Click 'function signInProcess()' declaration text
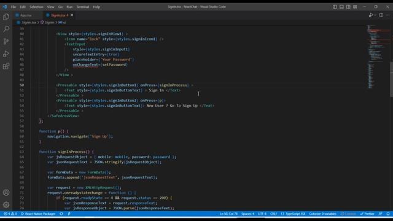 click(x=66, y=152)
